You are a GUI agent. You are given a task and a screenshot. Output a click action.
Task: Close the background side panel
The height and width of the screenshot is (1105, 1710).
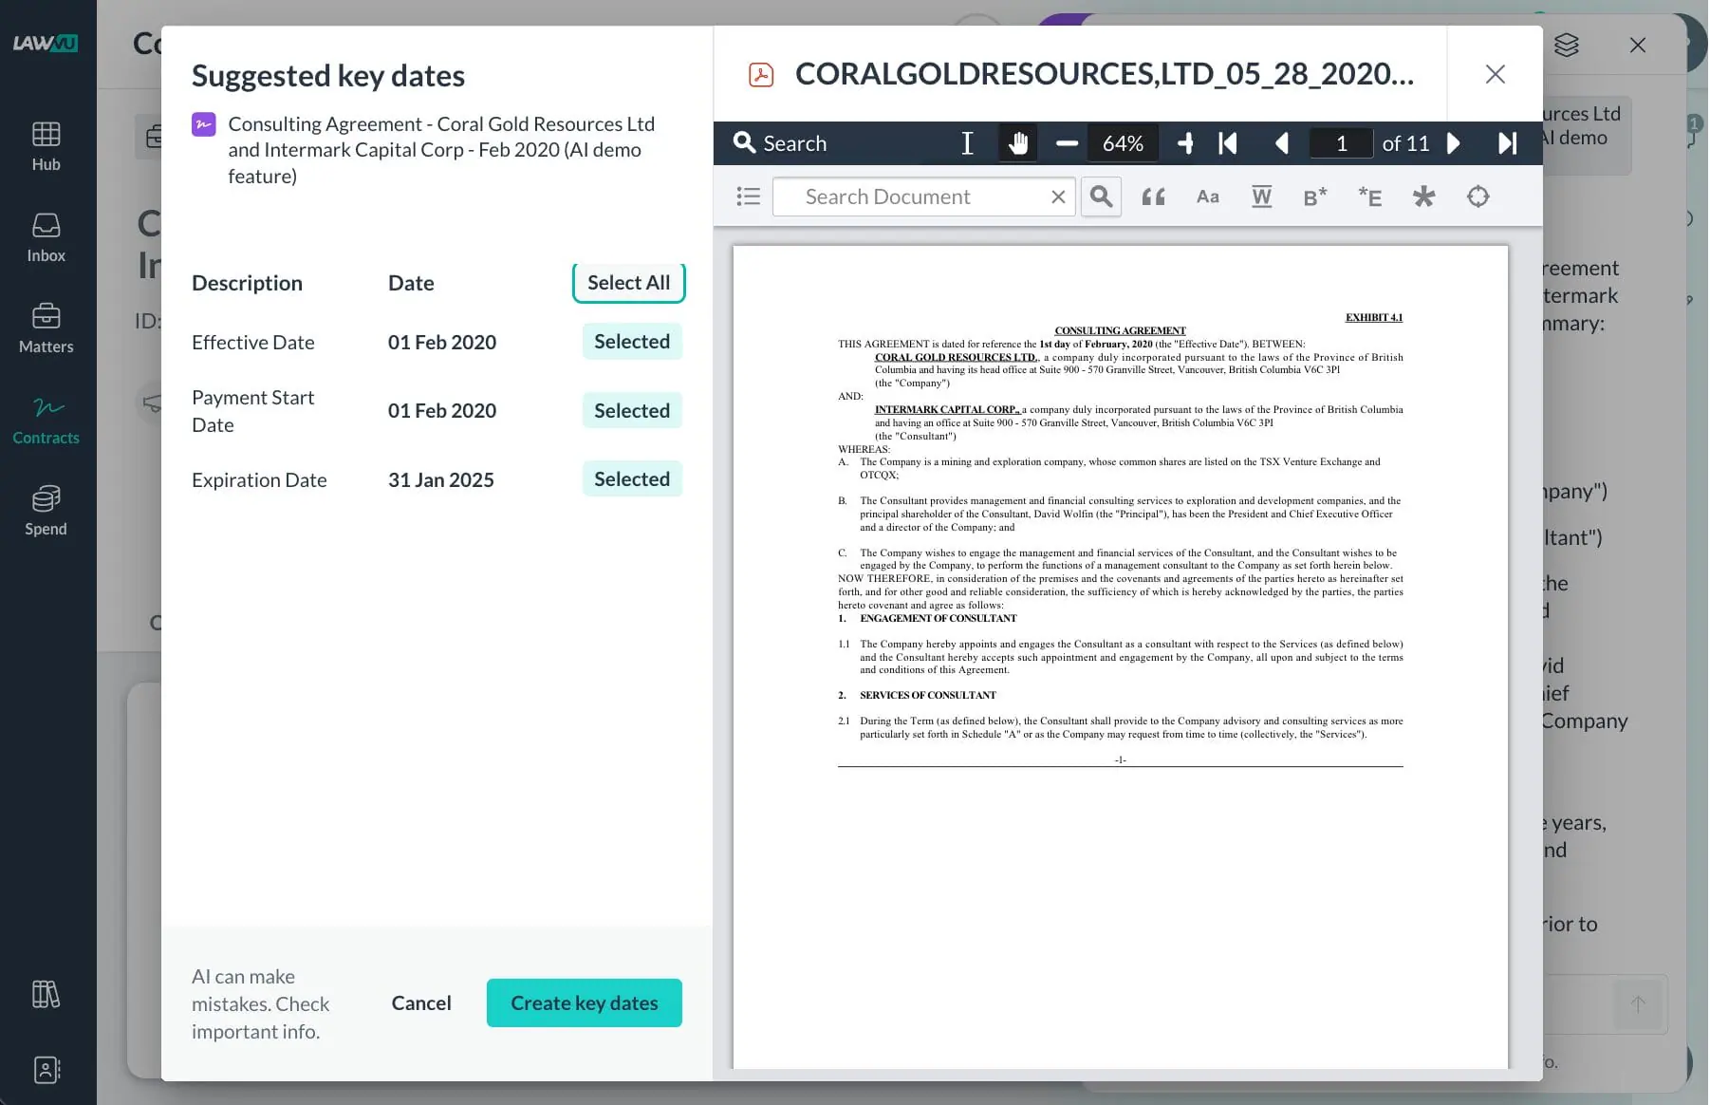pyautogui.click(x=1638, y=45)
